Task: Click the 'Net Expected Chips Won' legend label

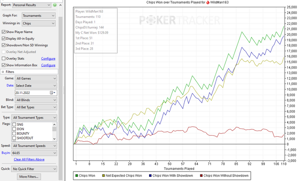Action: 124,175
